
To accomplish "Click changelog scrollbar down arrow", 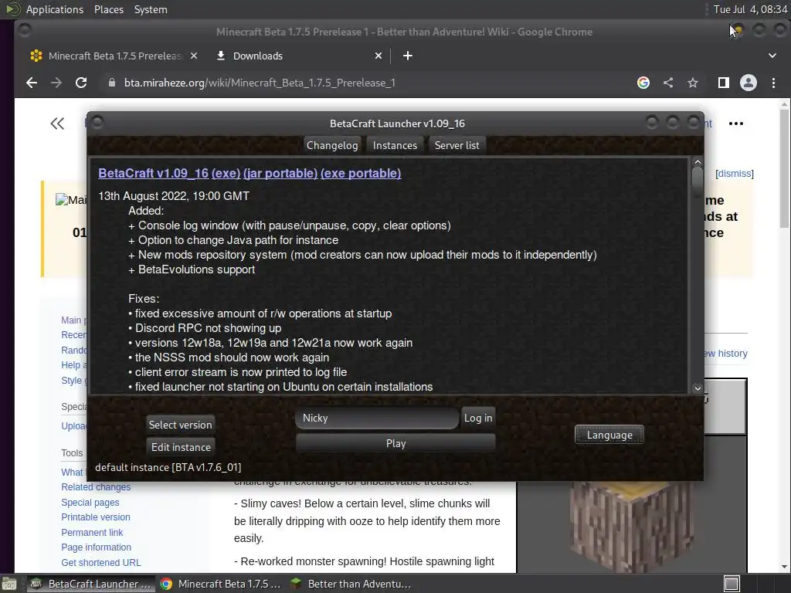I will [x=698, y=388].
